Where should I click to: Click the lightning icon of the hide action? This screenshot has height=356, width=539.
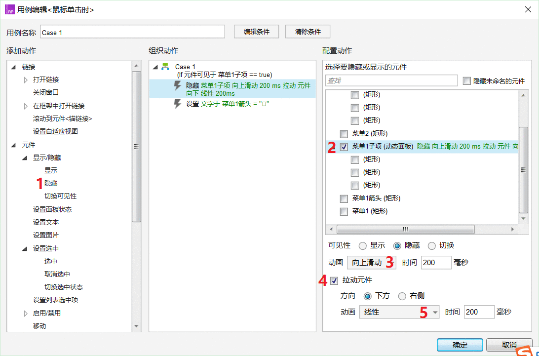coord(178,86)
